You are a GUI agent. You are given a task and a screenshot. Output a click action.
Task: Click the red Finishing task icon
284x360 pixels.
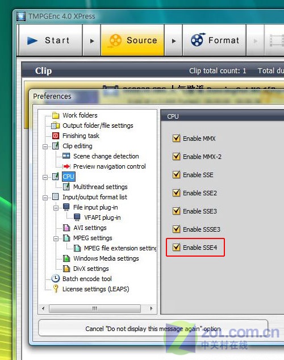click(x=56, y=136)
